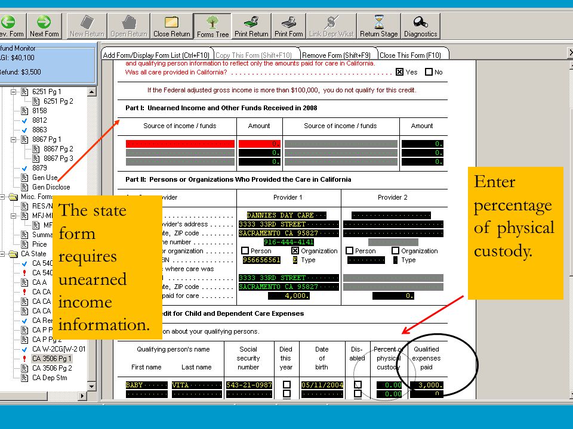Mark Provider 1 as Person
The height and width of the screenshot is (429, 573).
point(245,251)
